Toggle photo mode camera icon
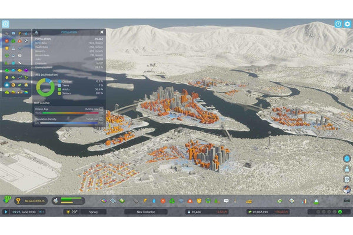This screenshot has width=353, height=235. tap(347, 200)
